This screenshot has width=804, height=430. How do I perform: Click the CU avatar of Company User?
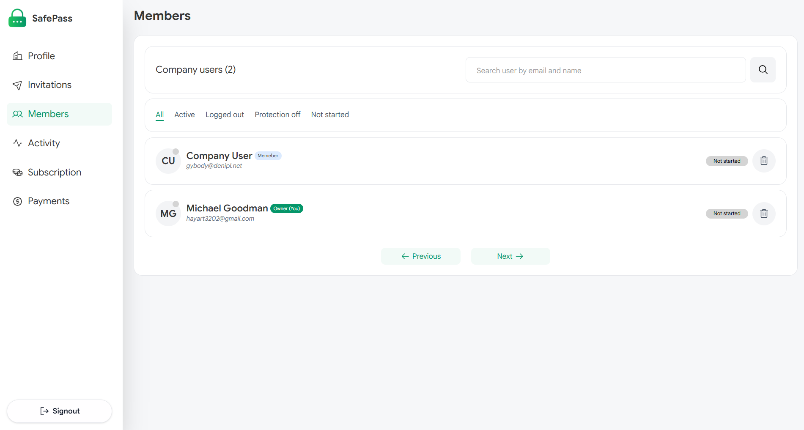[x=168, y=161]
